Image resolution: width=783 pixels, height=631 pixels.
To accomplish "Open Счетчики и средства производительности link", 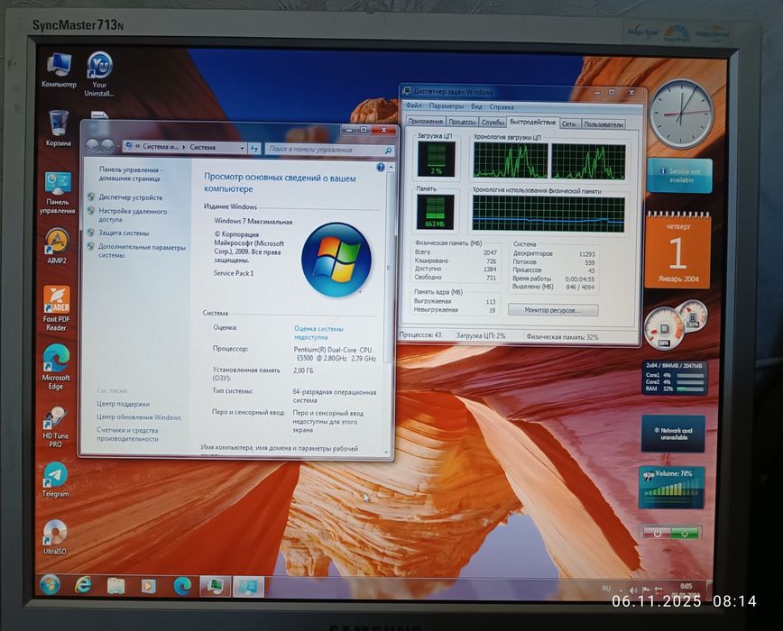I will point(127,434).
